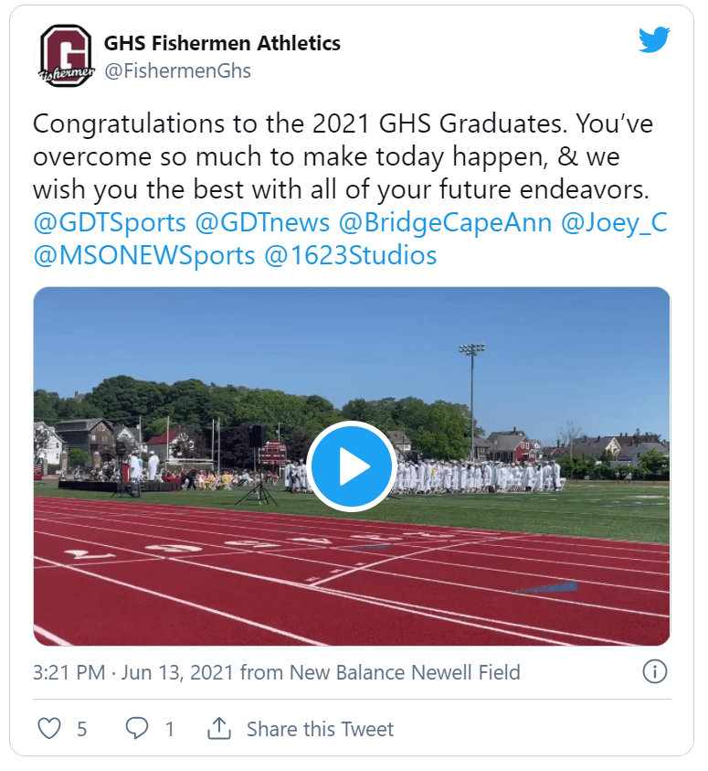
Task: Click the Share this Tweet text
Action: click(x=320, y=729)
